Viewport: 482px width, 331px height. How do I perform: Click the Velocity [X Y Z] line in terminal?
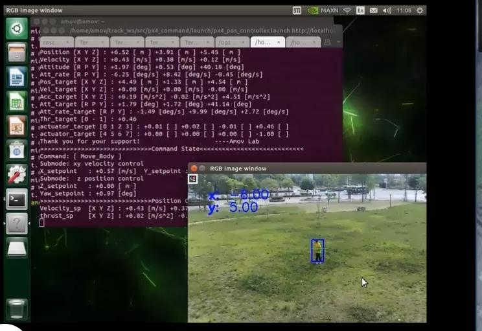click(x=140, y=60)
